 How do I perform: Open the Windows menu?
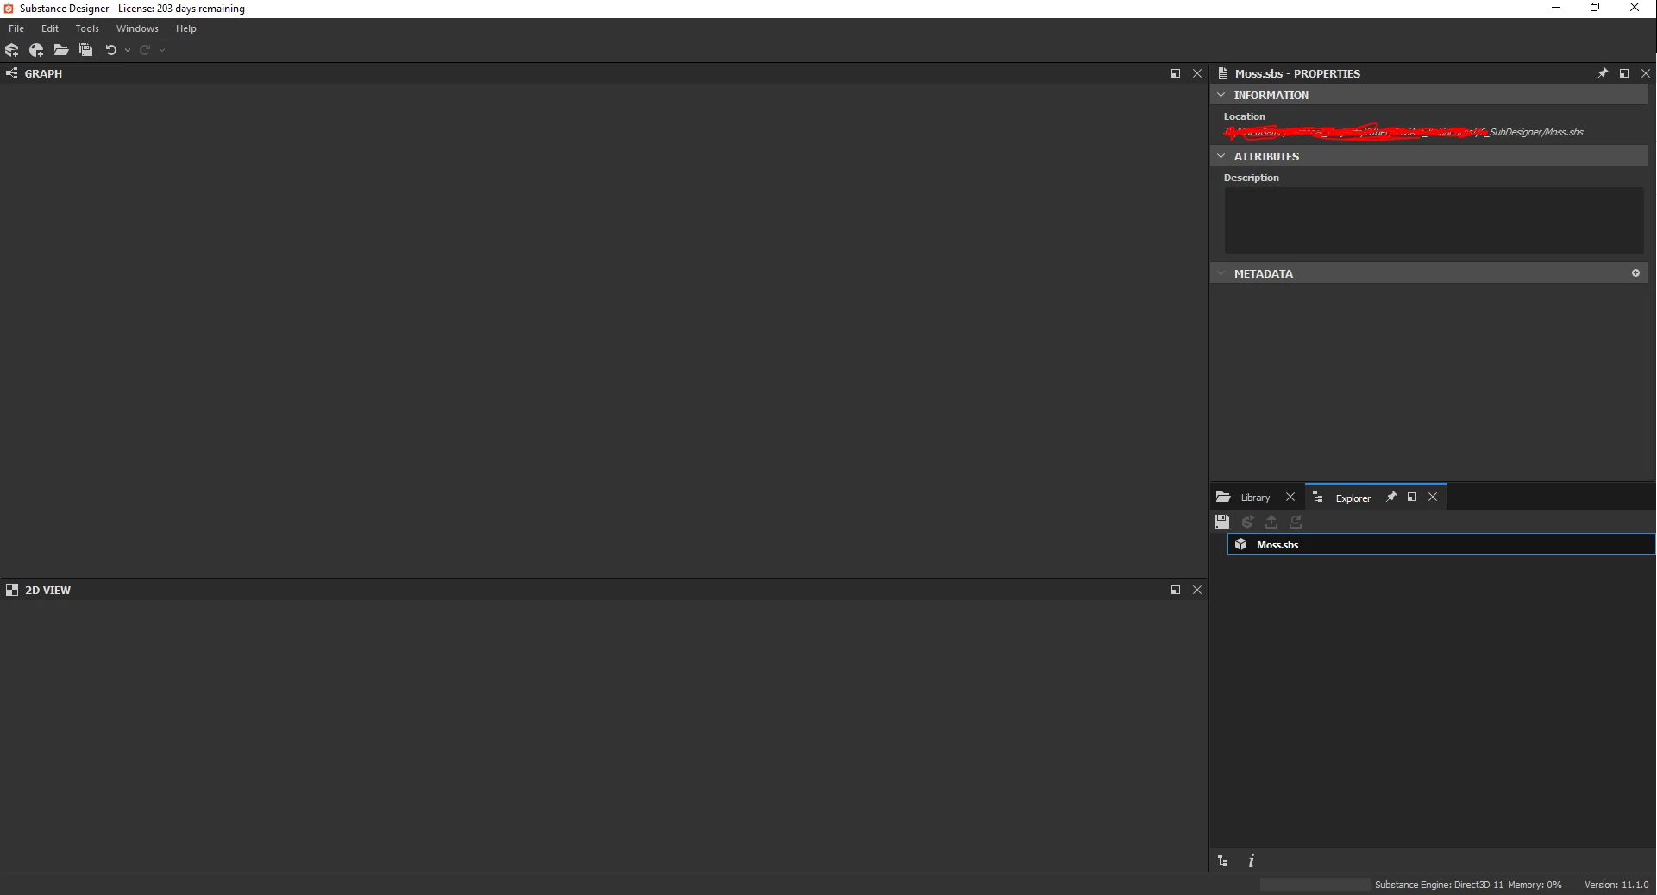point(137,28)
